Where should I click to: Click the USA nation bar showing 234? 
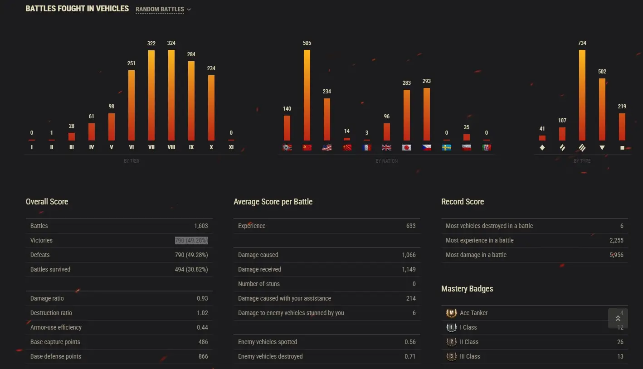[x=327, y=119]
